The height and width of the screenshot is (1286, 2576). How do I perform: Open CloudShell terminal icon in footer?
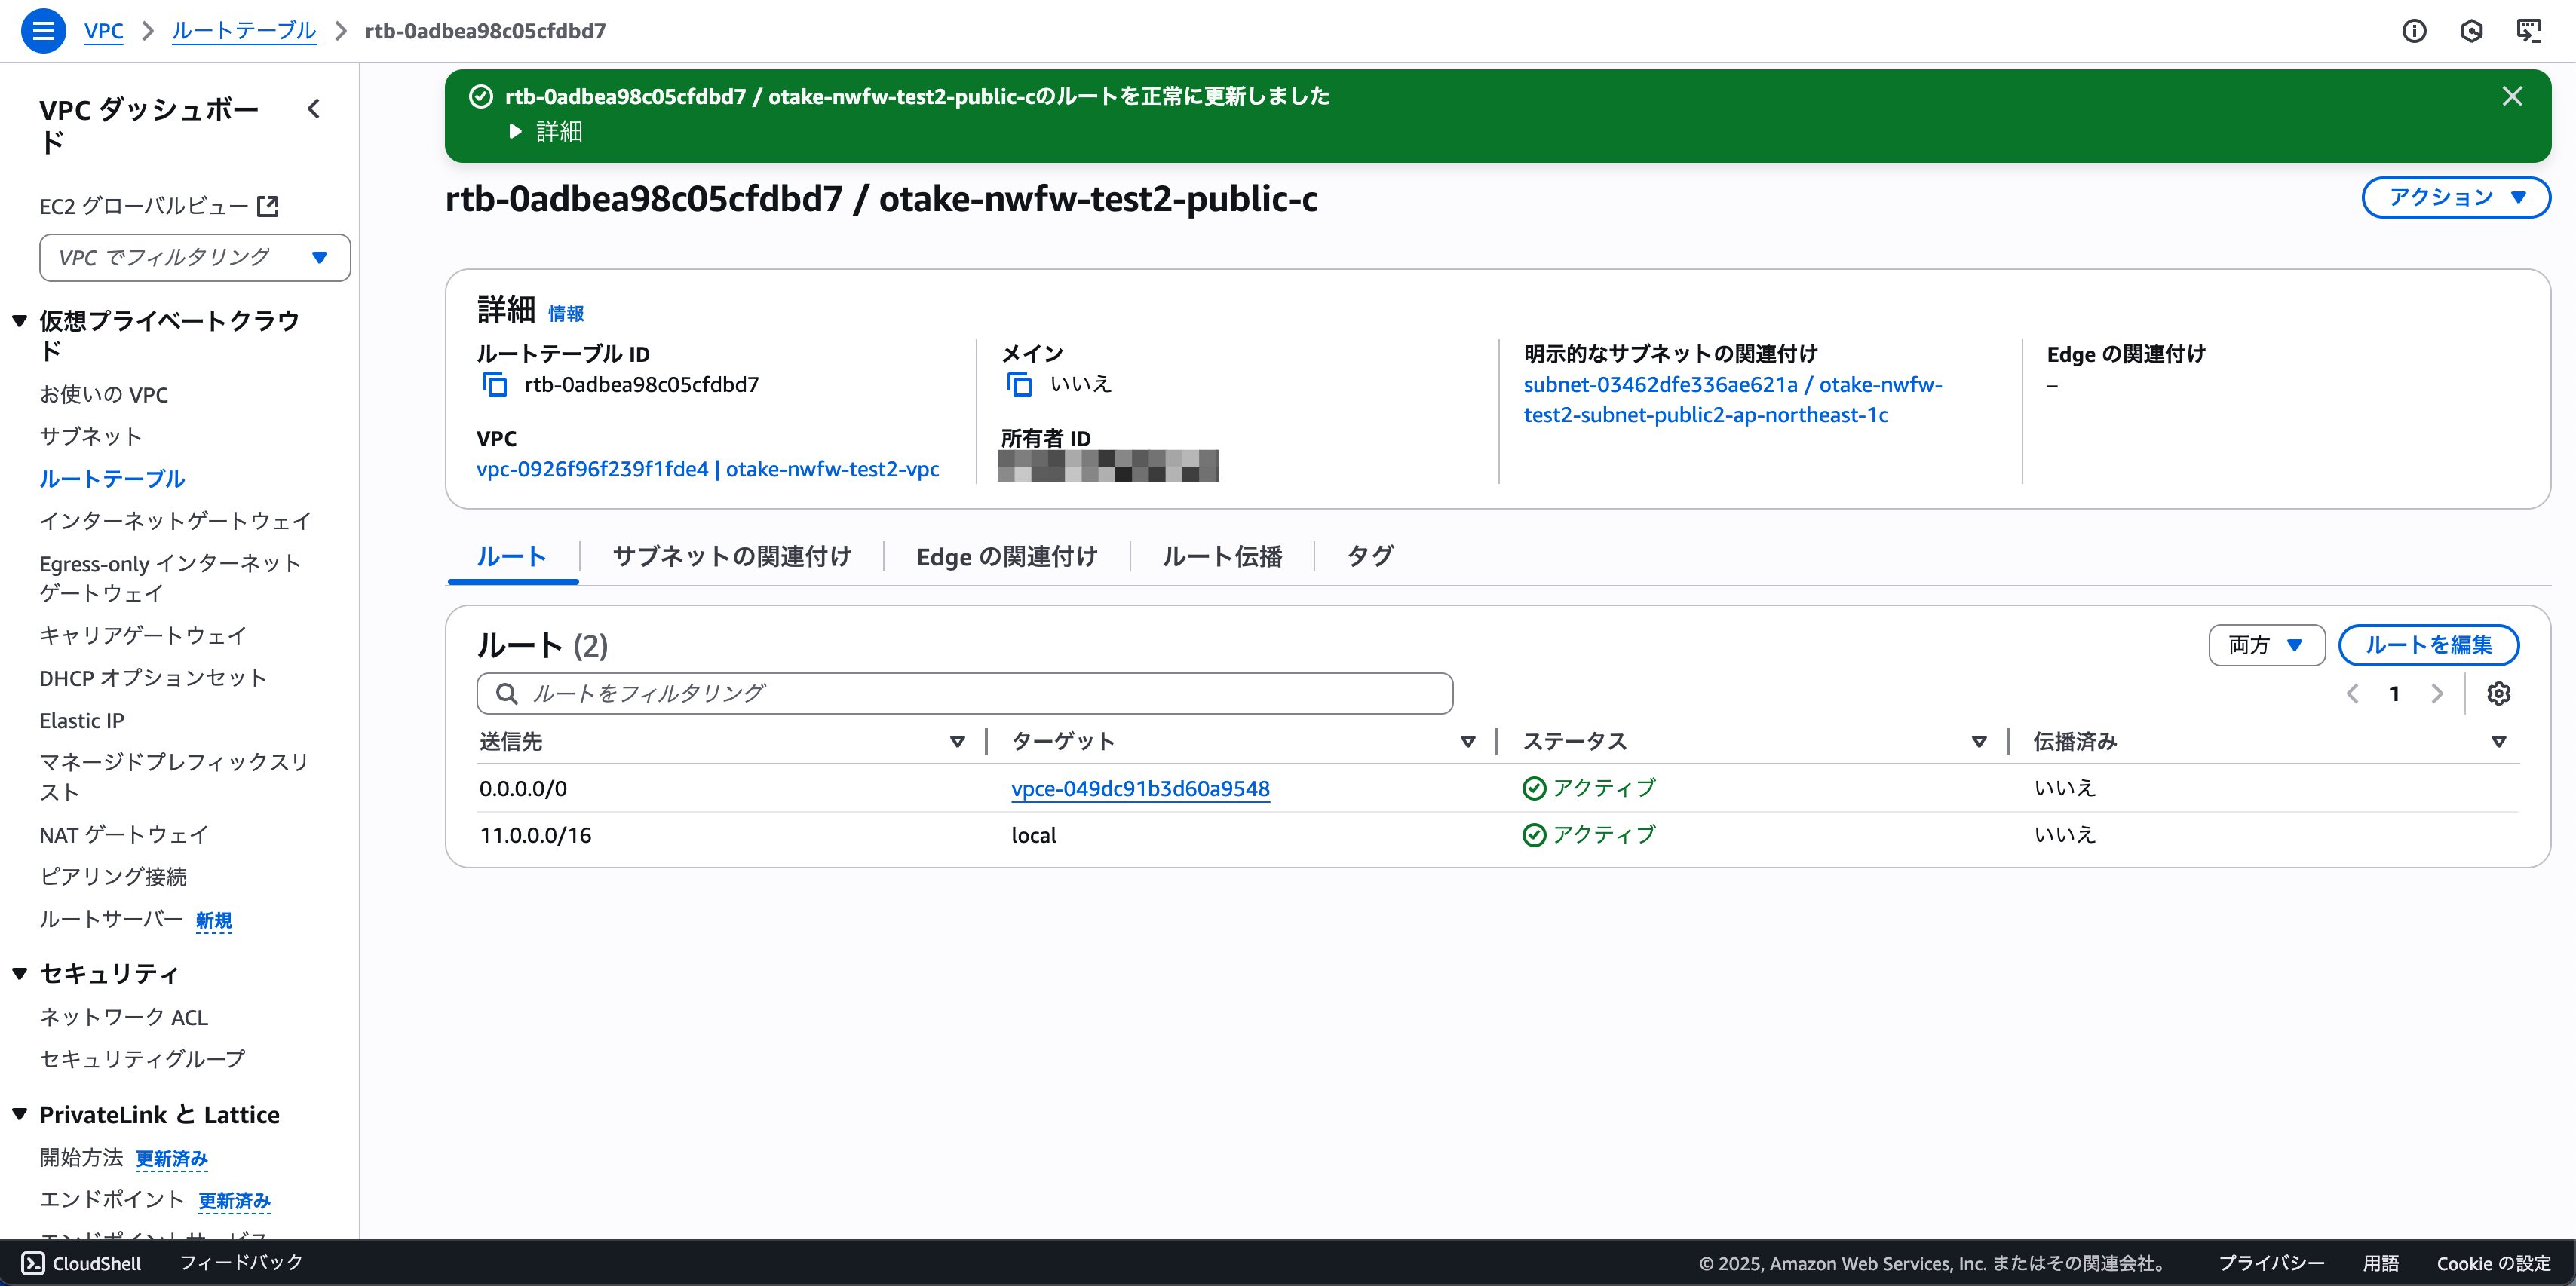click(x=33, y=1263)
